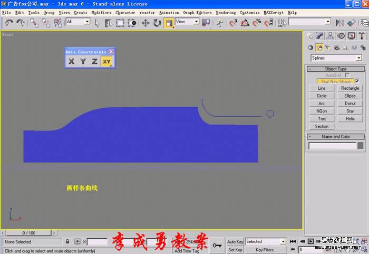
Task: Open the Create command panel tab
Action: point(310,36)
